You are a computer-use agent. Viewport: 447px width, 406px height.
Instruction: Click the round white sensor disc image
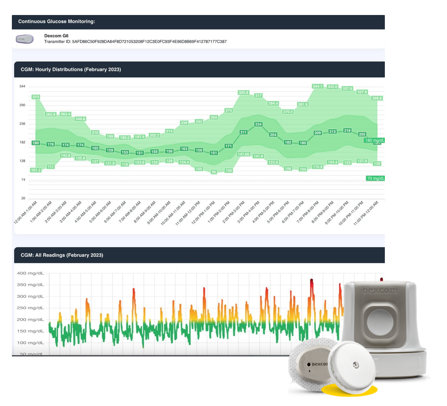(352, 367)
